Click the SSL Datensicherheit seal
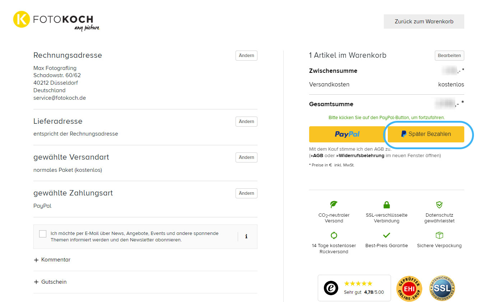This screenshot has height=302, width=484. pos(442,288)
